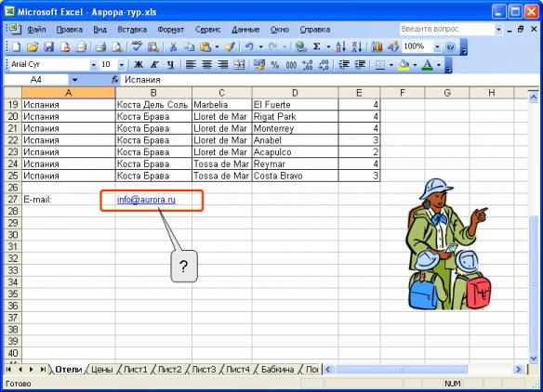The width and height of the screenshot is (543, 392).
Task: Apply AutoSum with the sigma icon
Action: tap(316, 46)
